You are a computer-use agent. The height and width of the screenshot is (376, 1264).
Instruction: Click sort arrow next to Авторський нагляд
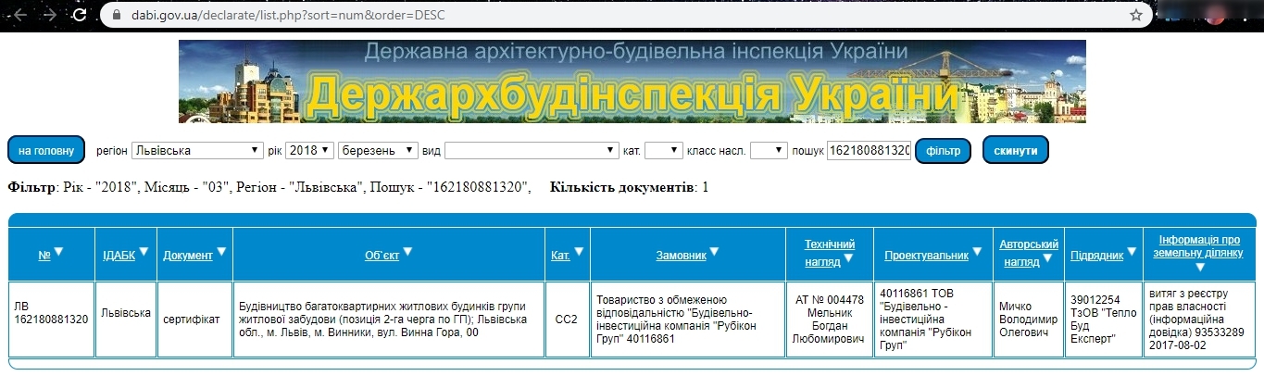1048,258
